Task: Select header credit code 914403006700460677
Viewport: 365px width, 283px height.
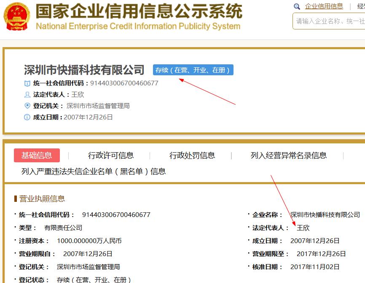Action: (x=124, y=83)
